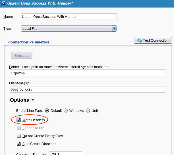Click the Append to File checkbox
Image resolution: width=174 pixels, height=155 pixels.
pos(19,128)
